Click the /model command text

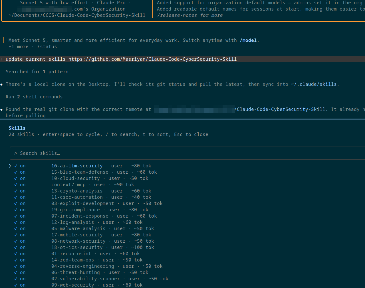(x=248, y=40)
